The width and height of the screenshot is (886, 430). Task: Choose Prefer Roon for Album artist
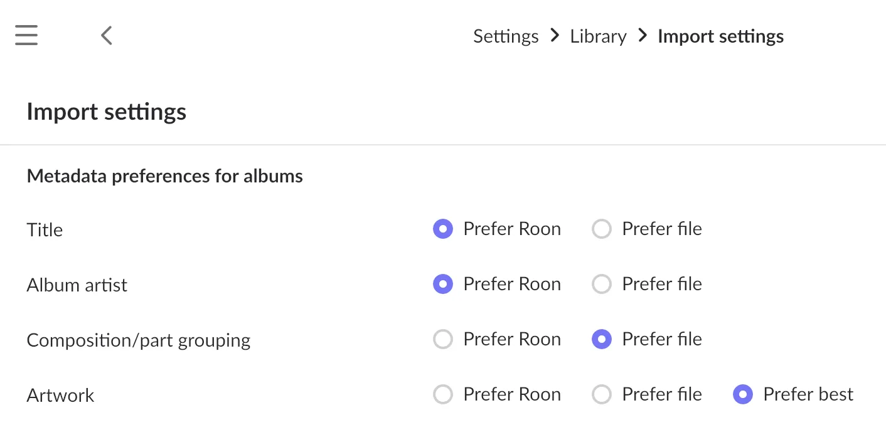(443, 285)
